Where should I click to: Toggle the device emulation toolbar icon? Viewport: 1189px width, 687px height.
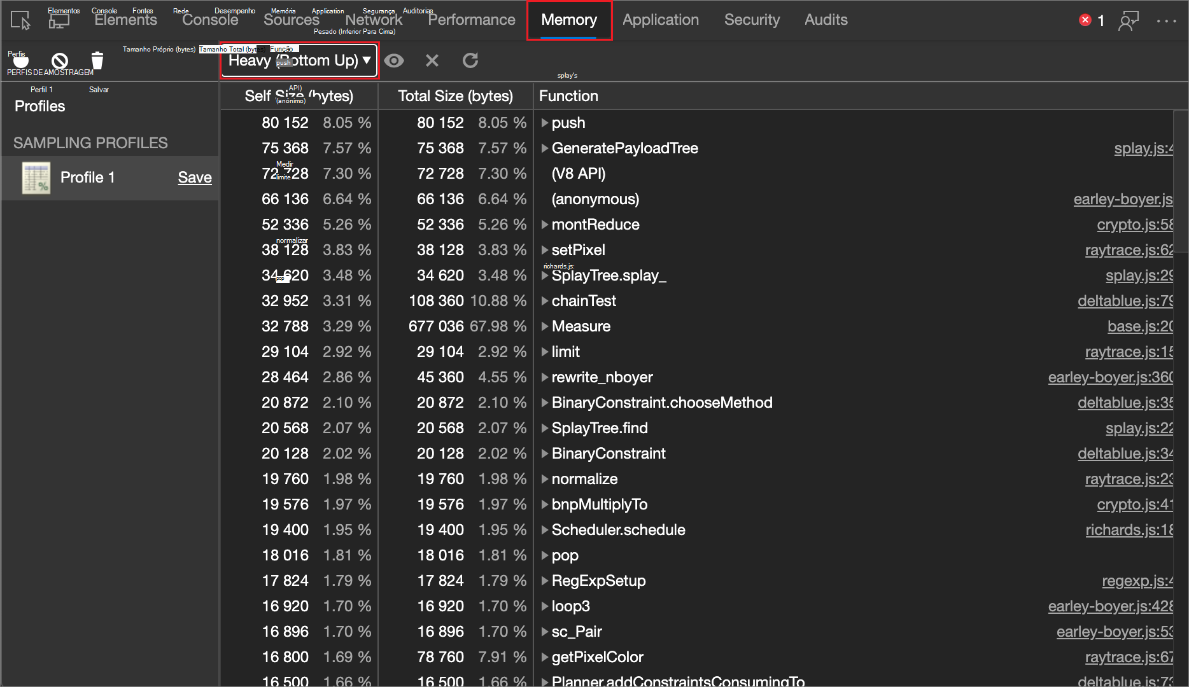[x=59, y=21]
